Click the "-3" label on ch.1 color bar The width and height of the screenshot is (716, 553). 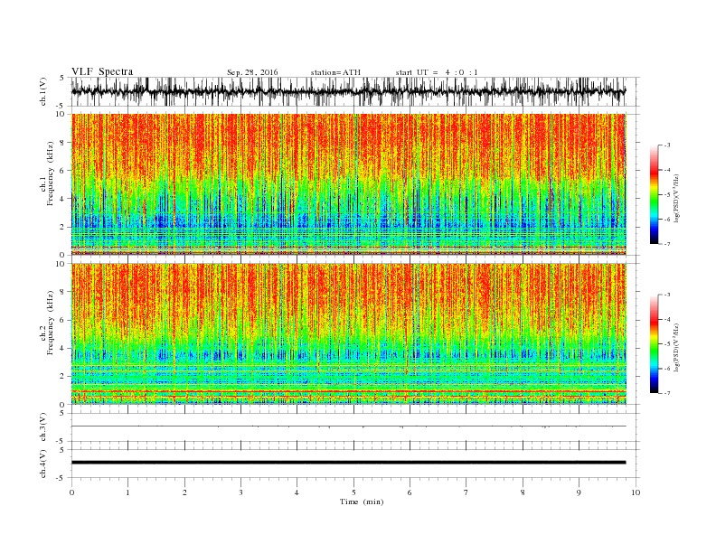point(667,145)
